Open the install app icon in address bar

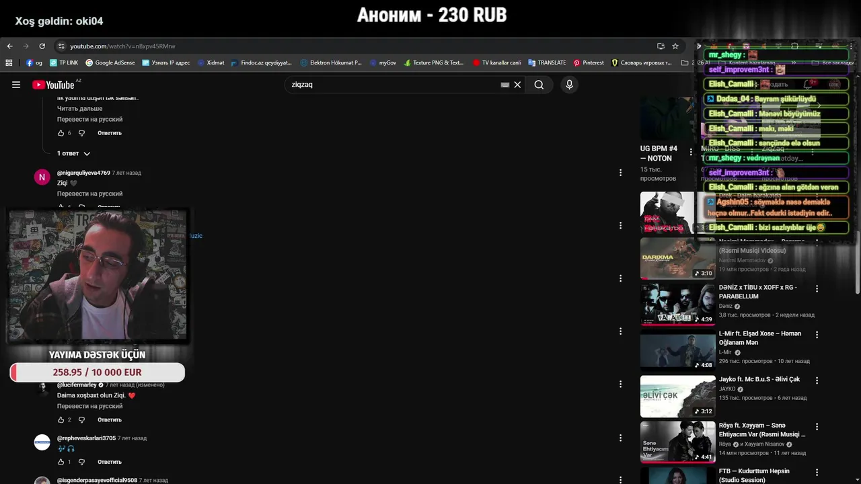tap(661, 46)
